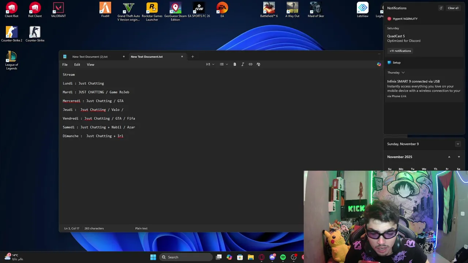Open the LetsView desktop icon
The image size is (468, 263).
pyautogui.click(x=363, y=10)
